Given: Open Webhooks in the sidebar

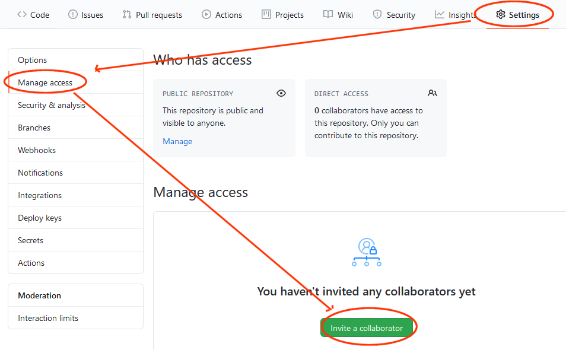Looking at the screenshot, I should pos(37,150).
